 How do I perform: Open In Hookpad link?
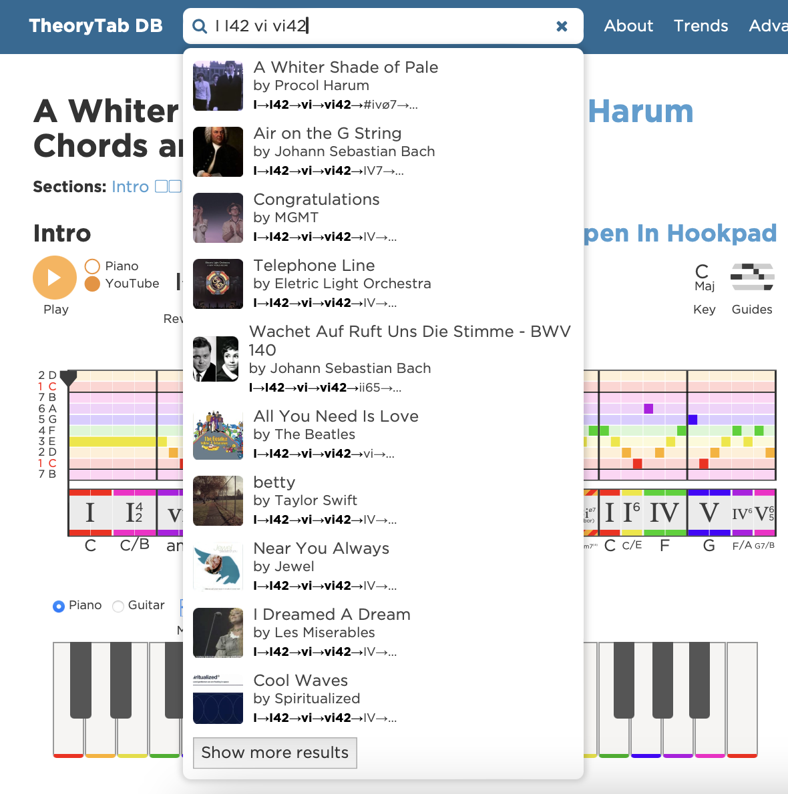click(x=680, y=234)
